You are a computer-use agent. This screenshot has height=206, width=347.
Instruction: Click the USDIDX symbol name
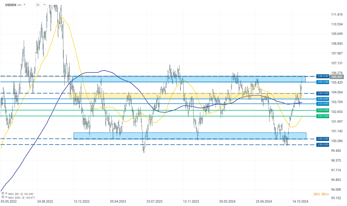(11, 5)
